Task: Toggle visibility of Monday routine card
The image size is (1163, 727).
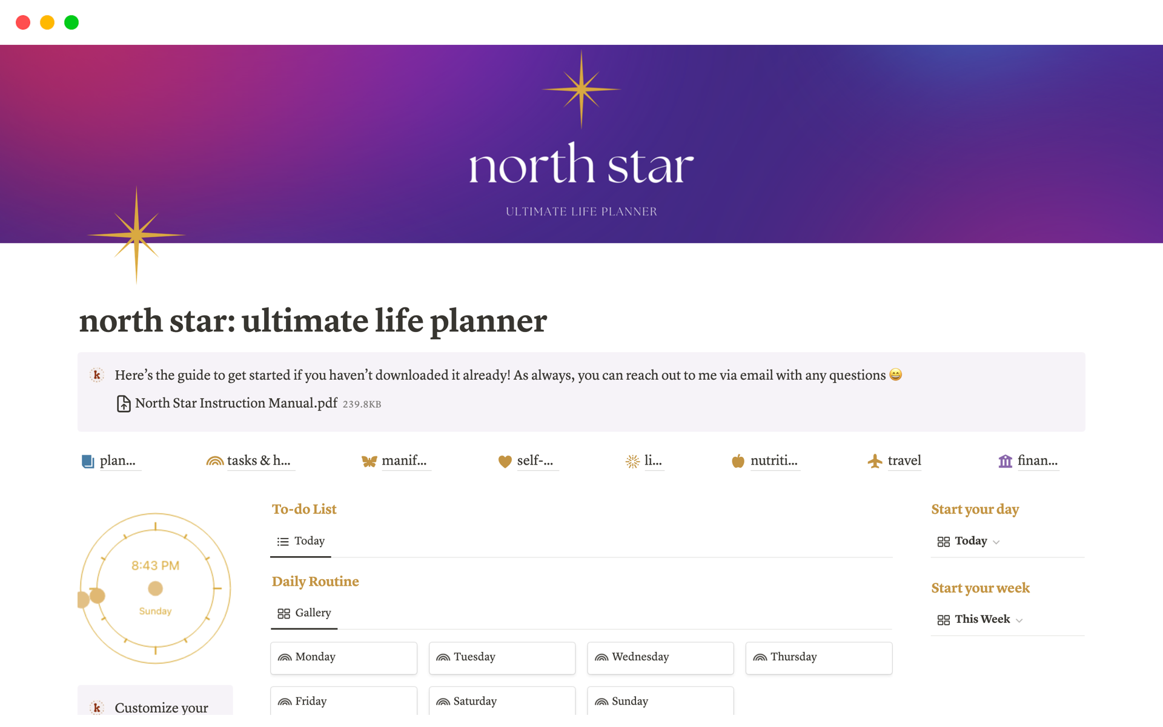Action: [341, 657]
